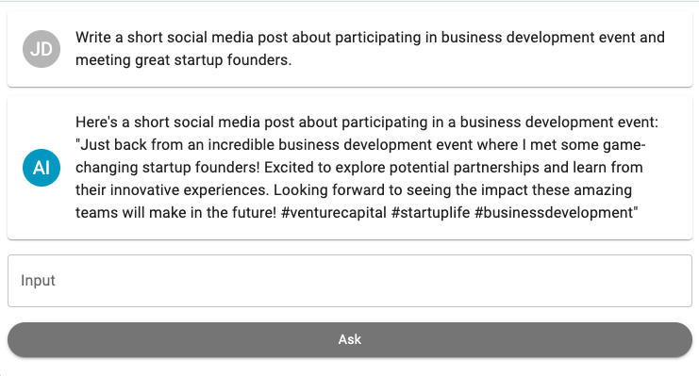699x376 pixels.
Task: Focus the Input text field
Action: (x=349, y=281)
